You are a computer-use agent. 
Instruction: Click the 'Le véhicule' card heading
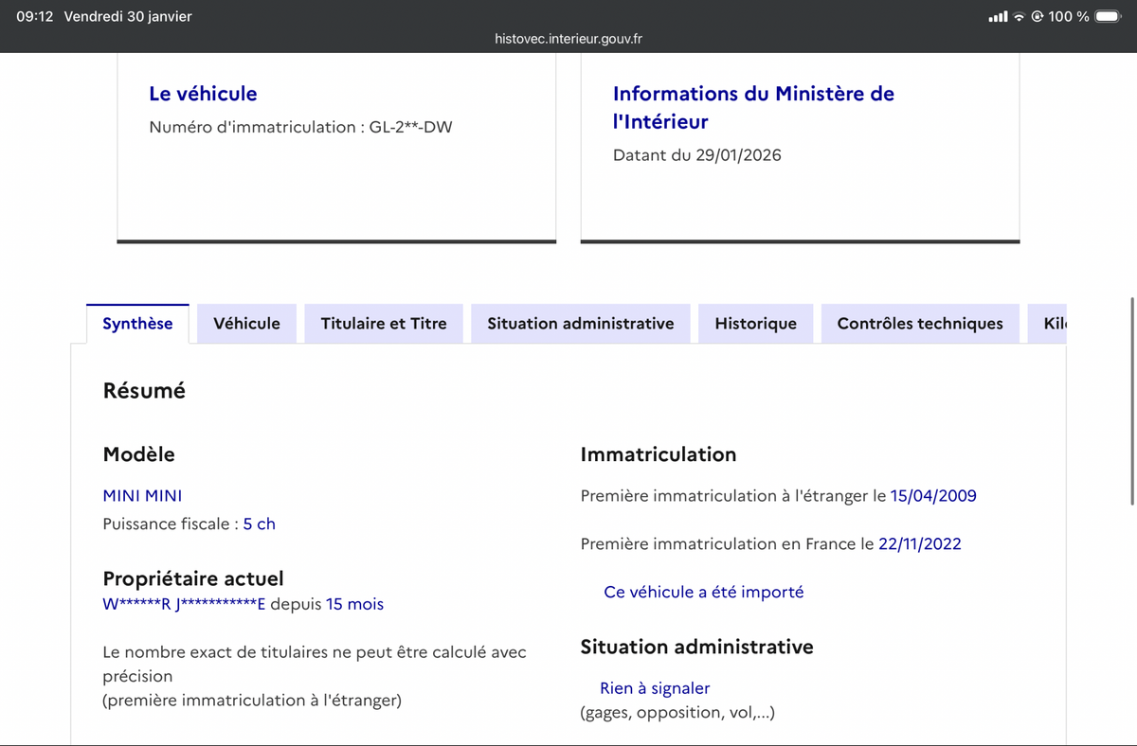point(203,94)
